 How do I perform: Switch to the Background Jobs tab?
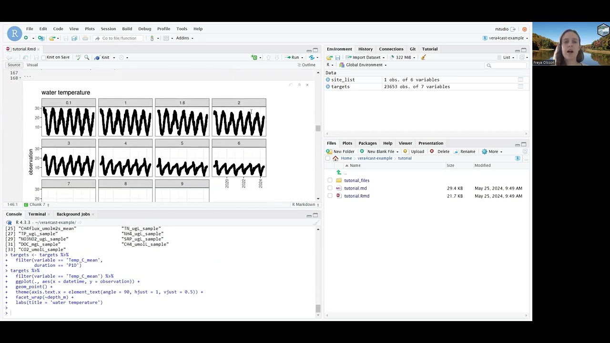tap(73, 214)
